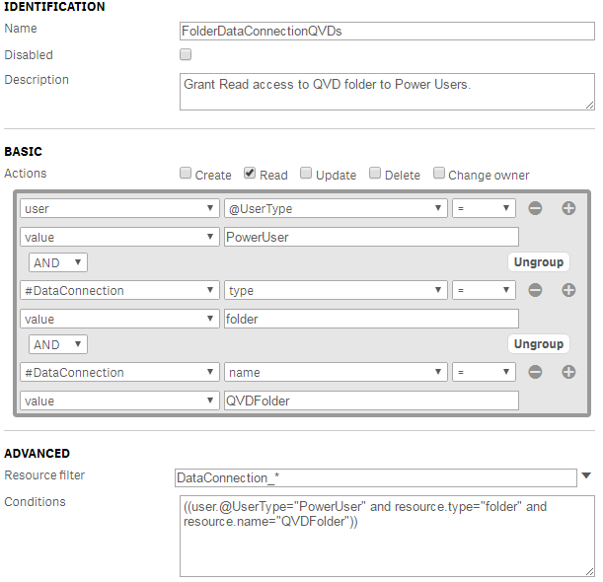
Task: Open the Resource filter dropdown arrow
Action: (x=586, y=476)
